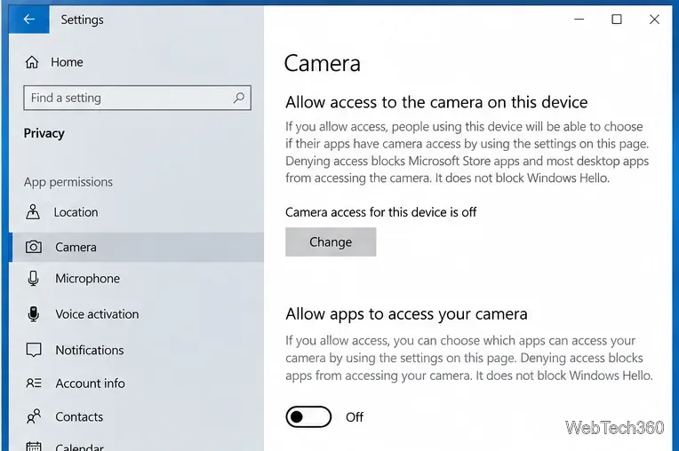This screenshot has height=451, width=679.
Task: Click 'App permissions' section label
Action: click(x=68, y=182)
